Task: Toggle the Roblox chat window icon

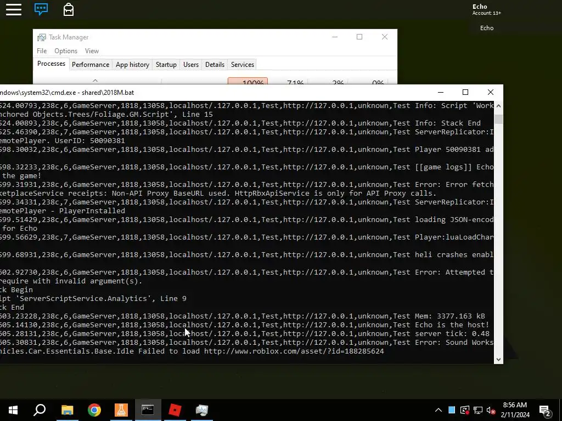Action: coord(41,9)
